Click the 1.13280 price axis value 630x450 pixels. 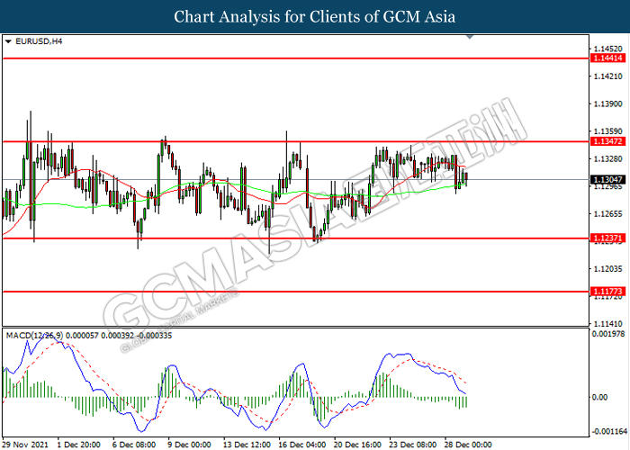[x=607, y=159]
